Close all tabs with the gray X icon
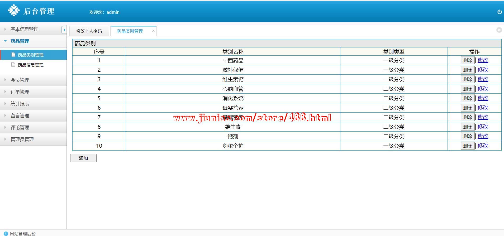 pos(499,30)
